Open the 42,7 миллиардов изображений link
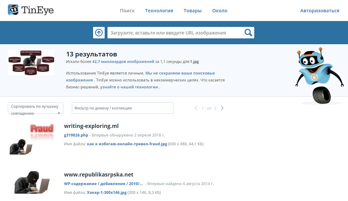The width and height of the screenshot is (348, 201). (x=123, y=62)
